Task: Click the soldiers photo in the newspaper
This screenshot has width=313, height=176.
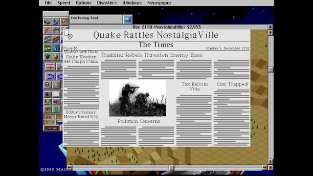Action: point(137,98)
